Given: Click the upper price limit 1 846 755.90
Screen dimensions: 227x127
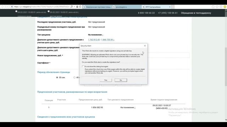Looking at the screenshot, I should 107,40.
